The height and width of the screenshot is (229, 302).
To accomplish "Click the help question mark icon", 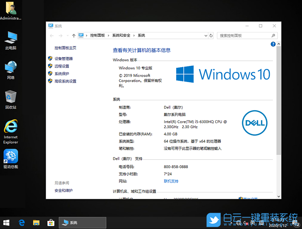I will 273,44.
